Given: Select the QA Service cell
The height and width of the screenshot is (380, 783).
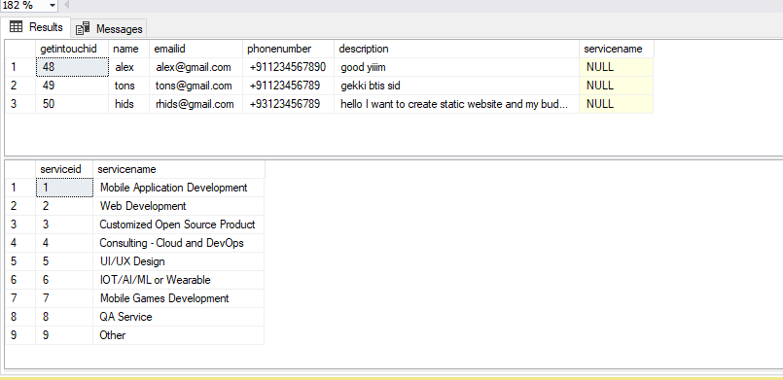Looking at the screenshot, I should point(178,317).
